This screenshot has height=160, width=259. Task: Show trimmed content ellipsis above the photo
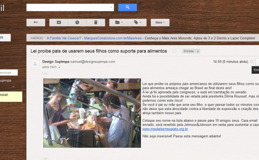pyautogui.click(x=45, y=73)
